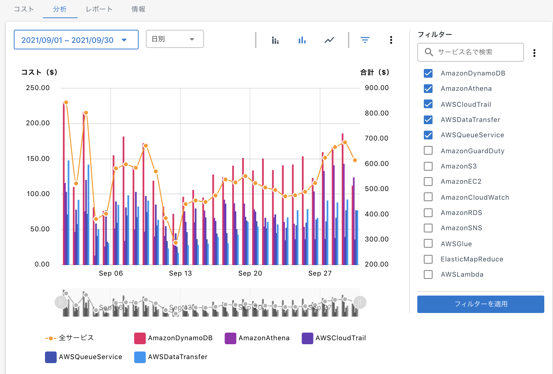Toggle AmazonDynamoDB legend swatch

[140, 338]
